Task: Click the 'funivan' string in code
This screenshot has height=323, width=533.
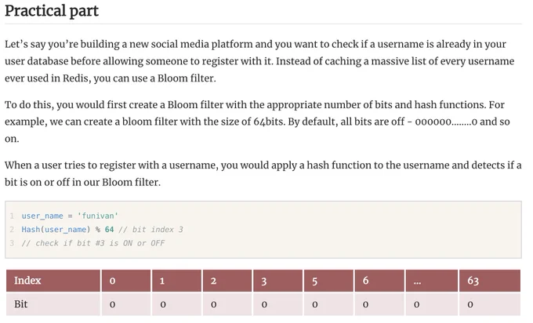Action: tap(98, 216)
